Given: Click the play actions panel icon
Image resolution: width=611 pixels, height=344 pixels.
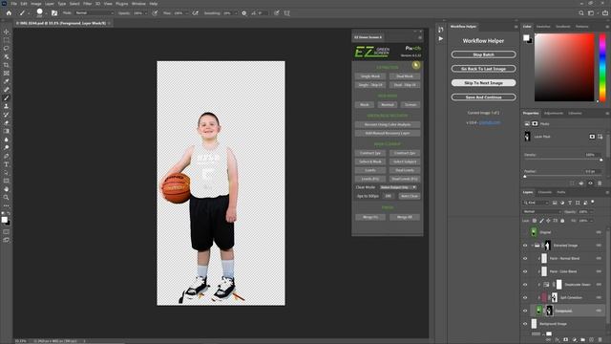Looking at the screenshot, I should tap(441, 38).
